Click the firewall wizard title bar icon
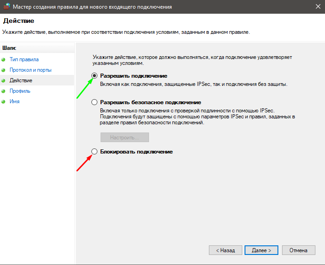Image resolution: width=325 pixels, height=265 pixels. [6, 7]
